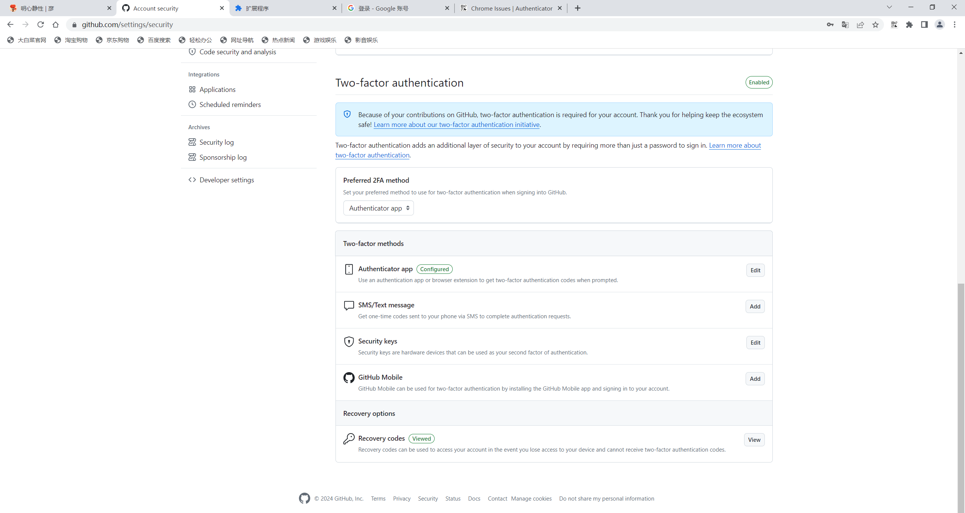Edit Security keys
965x513 pixels.
point(755,342)
